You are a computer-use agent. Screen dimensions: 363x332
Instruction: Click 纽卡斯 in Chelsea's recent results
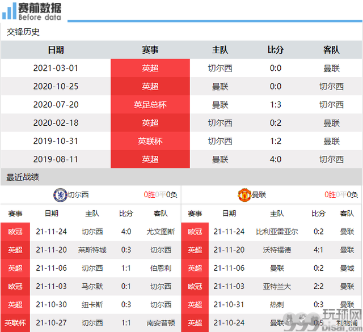click(92, 305)
